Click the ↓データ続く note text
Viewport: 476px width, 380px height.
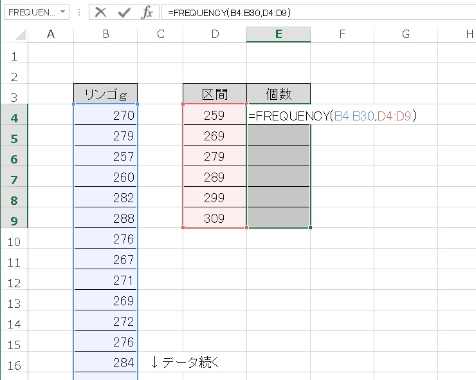click(x=185, y=362)
